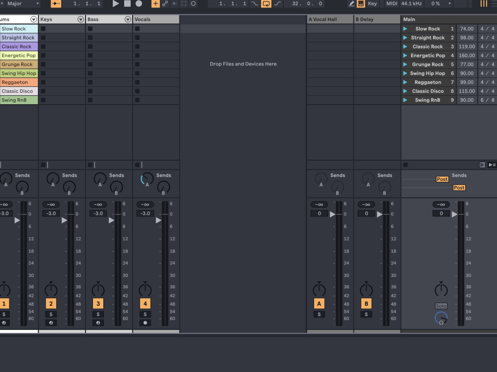Screen dimensions: 497x372
Task: Toggle Draw Mode pencil icon
Action: pyautogui.click(x=351, y=3)
